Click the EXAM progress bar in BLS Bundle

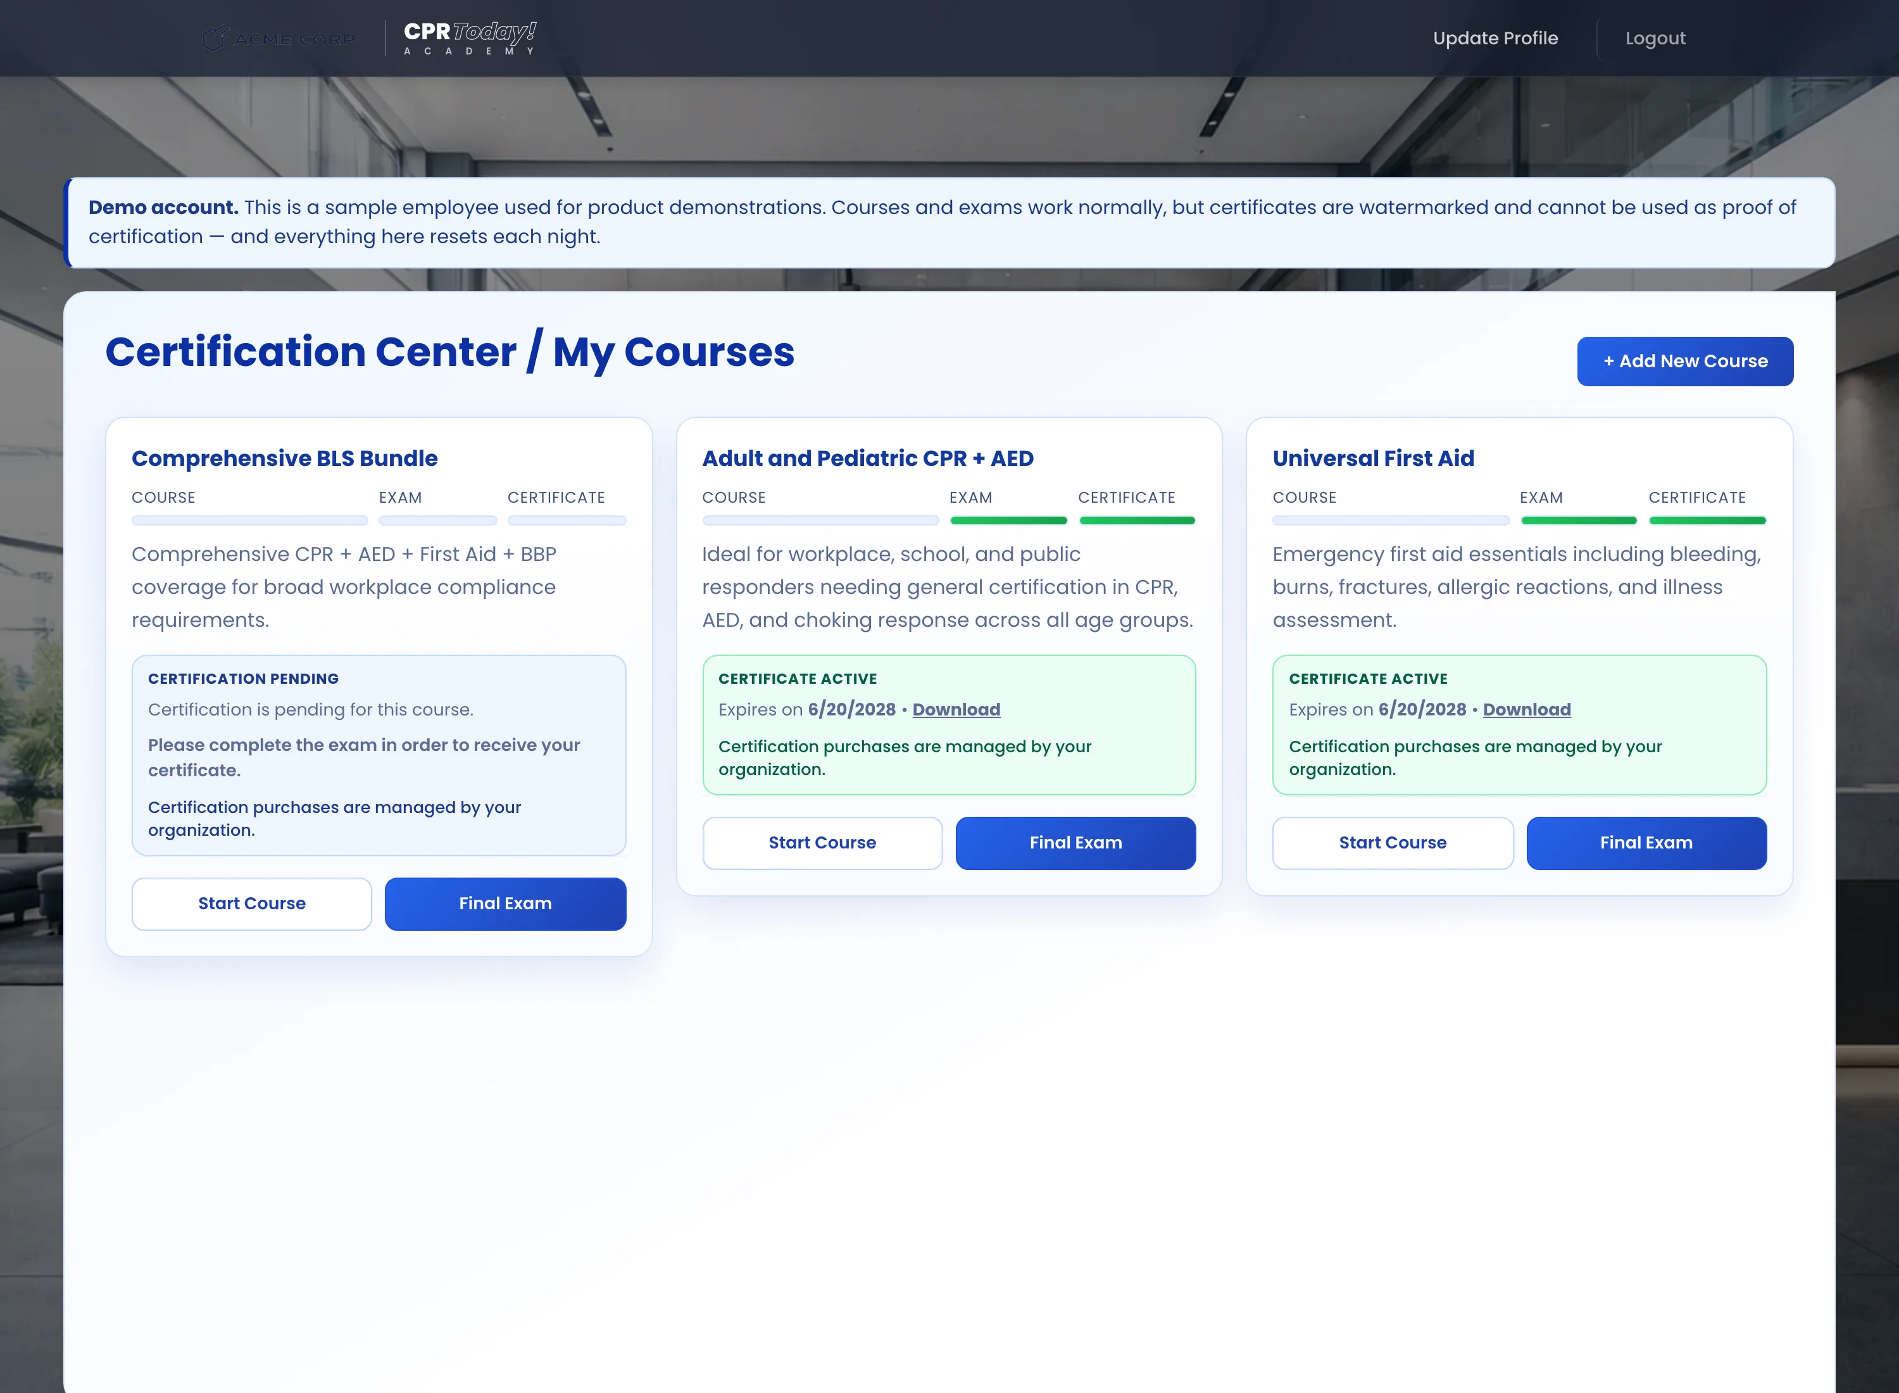[437, 520]
